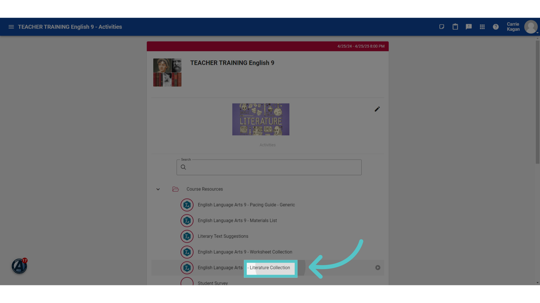Click the Course Resources folder

[x=204, y=189]
